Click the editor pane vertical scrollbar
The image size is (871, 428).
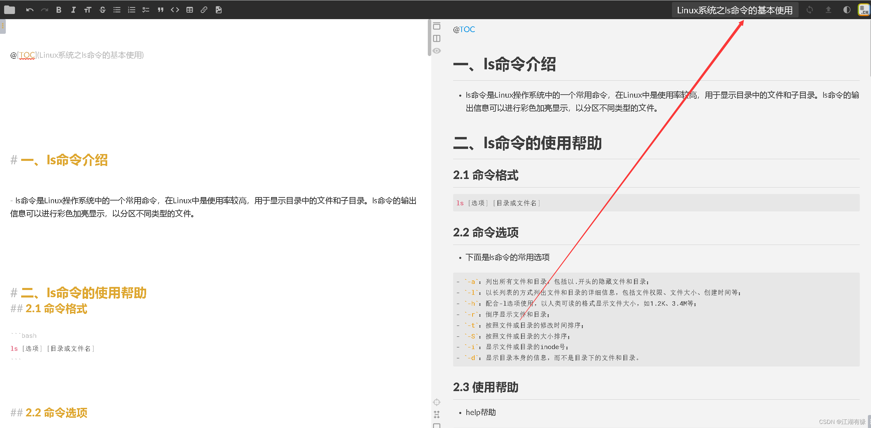click(429, 38)
